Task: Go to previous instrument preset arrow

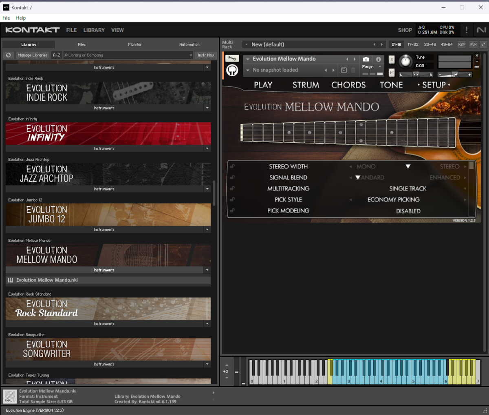Action: (x=347, y=59)
